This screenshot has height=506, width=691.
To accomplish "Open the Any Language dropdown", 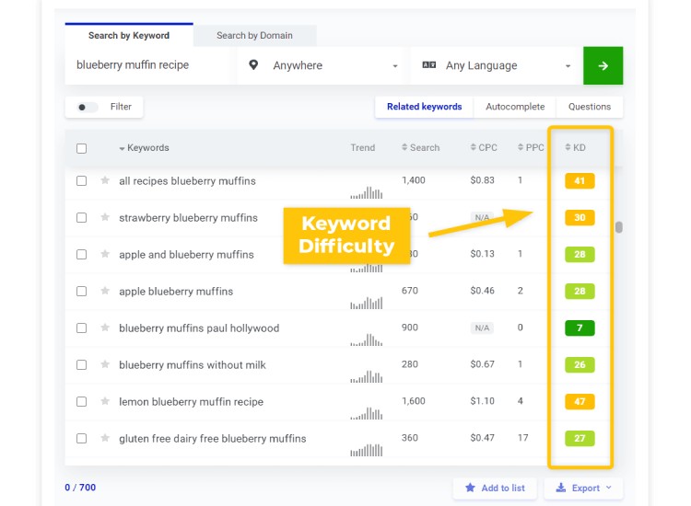I will point(496,65).
